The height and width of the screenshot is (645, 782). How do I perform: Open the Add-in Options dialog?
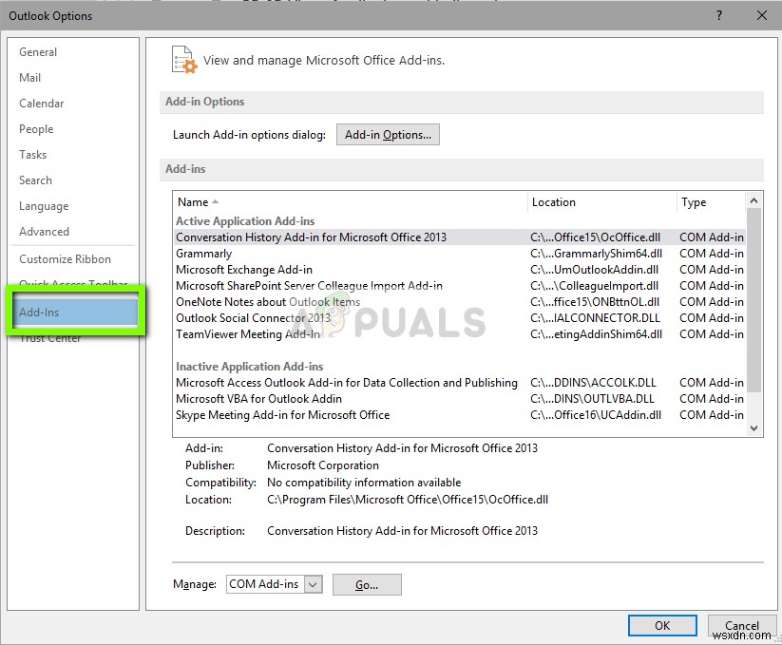coord(388,134)
